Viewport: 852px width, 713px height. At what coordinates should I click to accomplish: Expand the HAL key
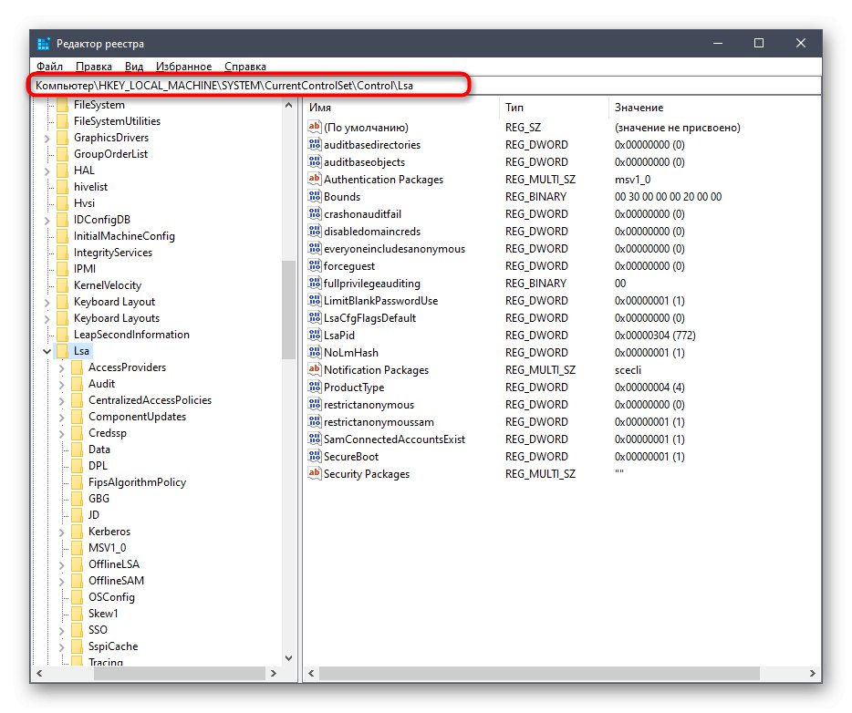47,171
